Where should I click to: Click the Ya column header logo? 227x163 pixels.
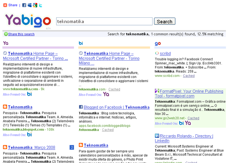point(6,43)
